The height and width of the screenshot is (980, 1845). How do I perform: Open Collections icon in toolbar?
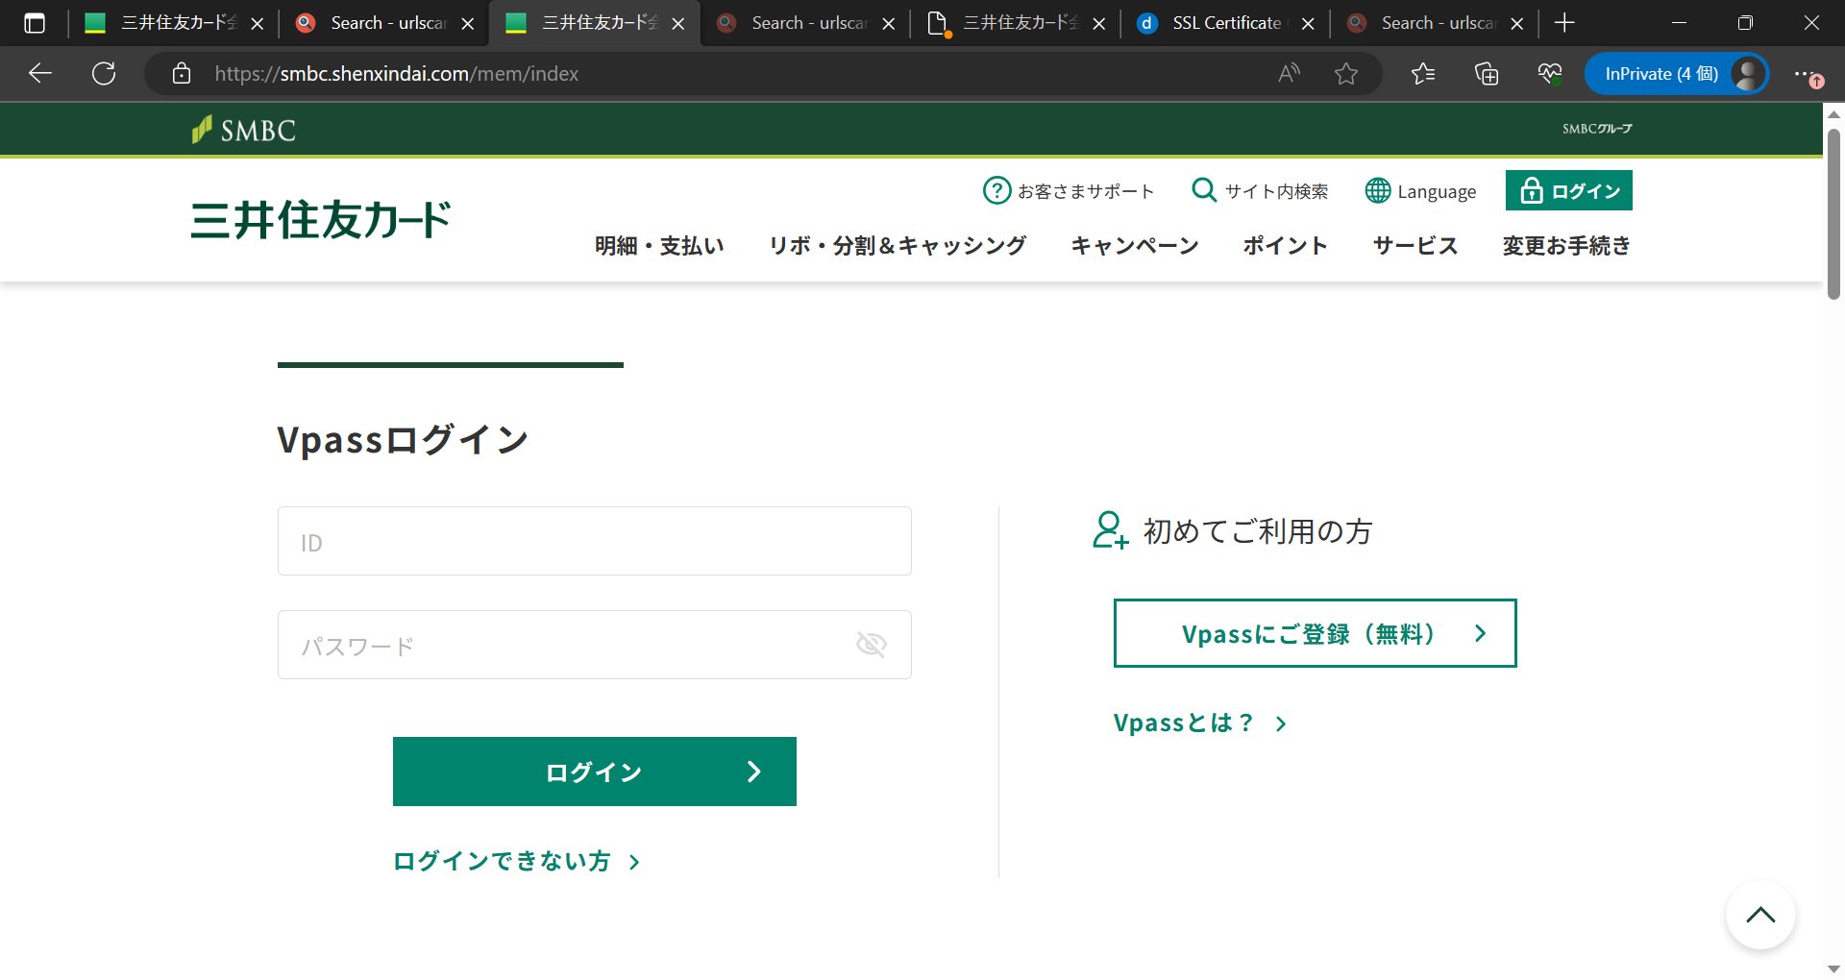point(1487,73)
